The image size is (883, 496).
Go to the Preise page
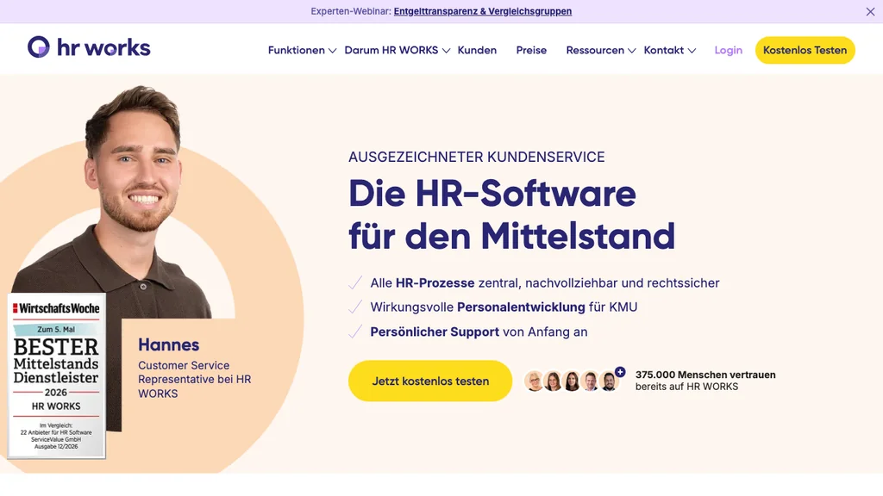tap(531, 50)
